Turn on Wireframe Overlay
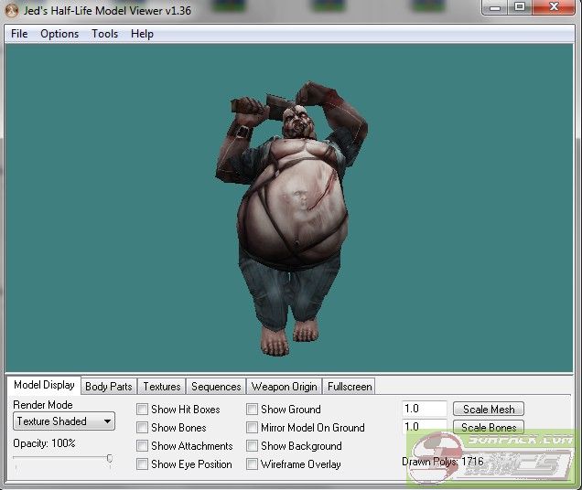This screenshot has width=582, height=490. tap(253, 464)
